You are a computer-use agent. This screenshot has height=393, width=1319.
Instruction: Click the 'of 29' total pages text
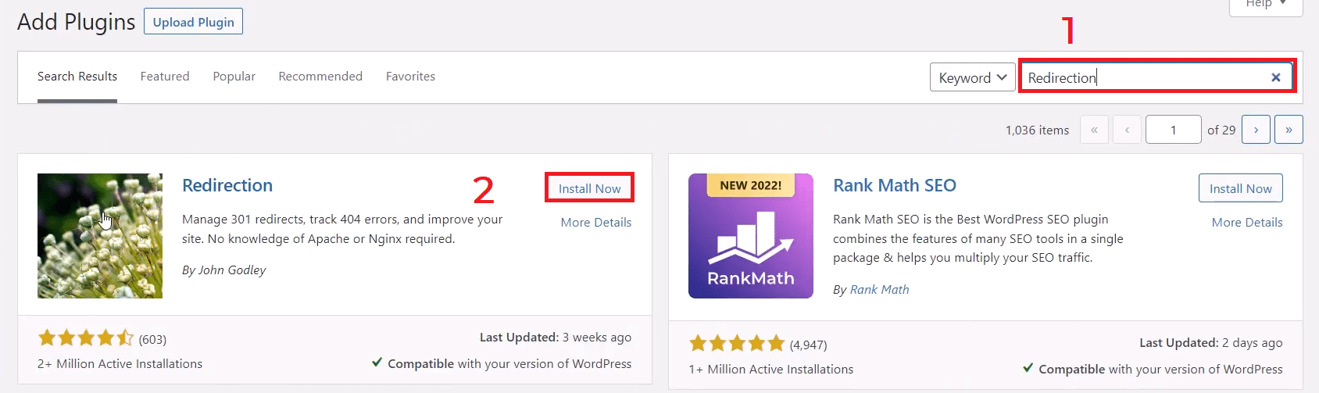tap(1221, 130)
